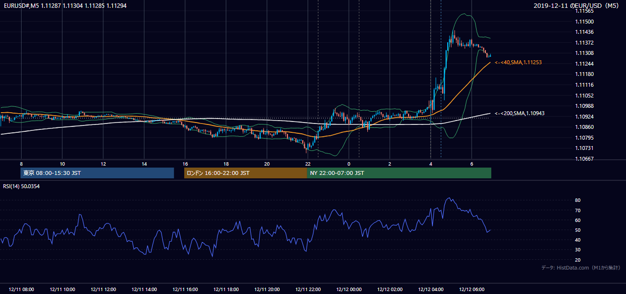Click the NY 22:00-07:00 JST session bar

(x=399, y=173)
